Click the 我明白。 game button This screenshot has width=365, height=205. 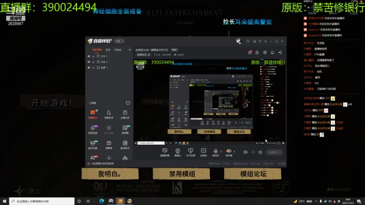(110, 174)
